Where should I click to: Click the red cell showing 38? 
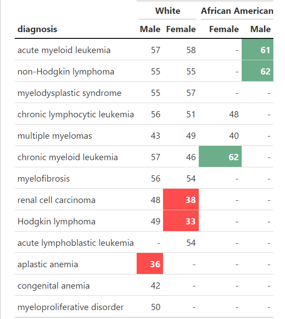(181, 200)
